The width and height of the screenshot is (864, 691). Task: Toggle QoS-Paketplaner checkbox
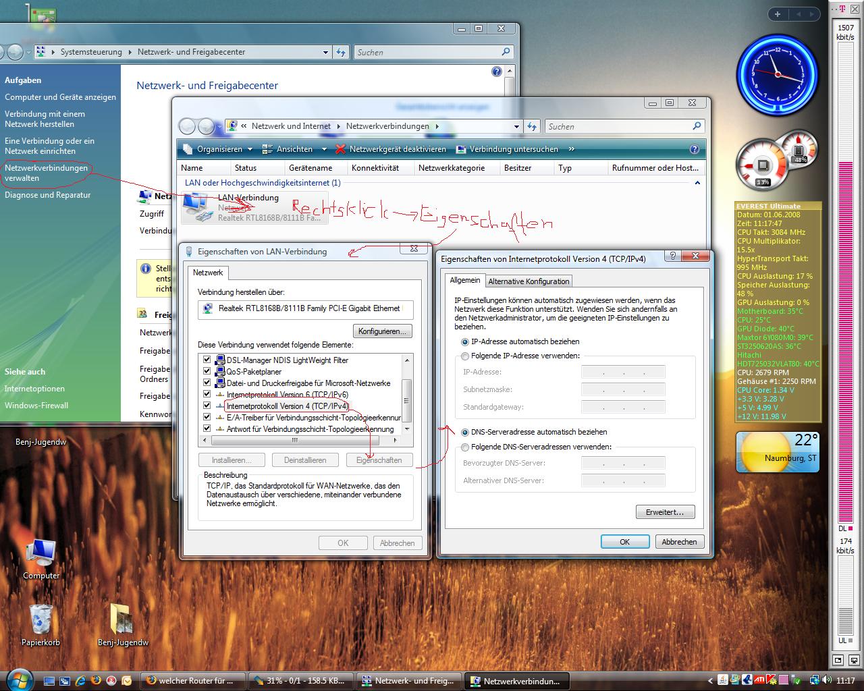(x=207, y=371)
